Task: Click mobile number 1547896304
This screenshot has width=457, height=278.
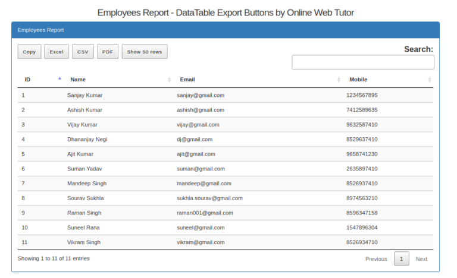Action: [x=362, y=228]
